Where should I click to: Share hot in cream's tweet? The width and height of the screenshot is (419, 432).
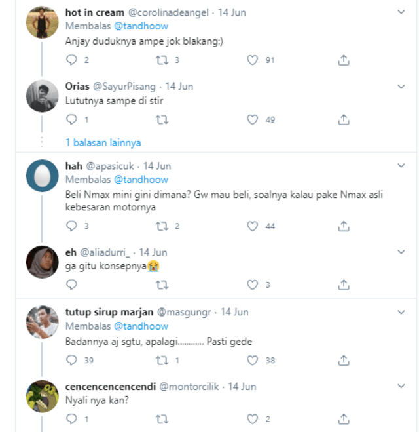[x=343, y=60]
